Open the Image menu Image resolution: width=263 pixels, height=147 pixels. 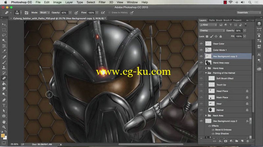(x=57, y=2)
